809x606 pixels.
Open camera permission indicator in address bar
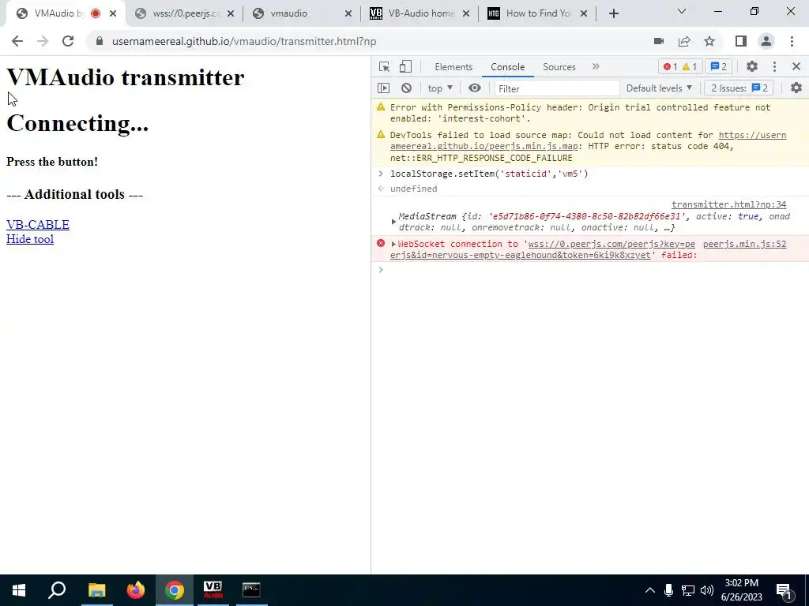659,41
